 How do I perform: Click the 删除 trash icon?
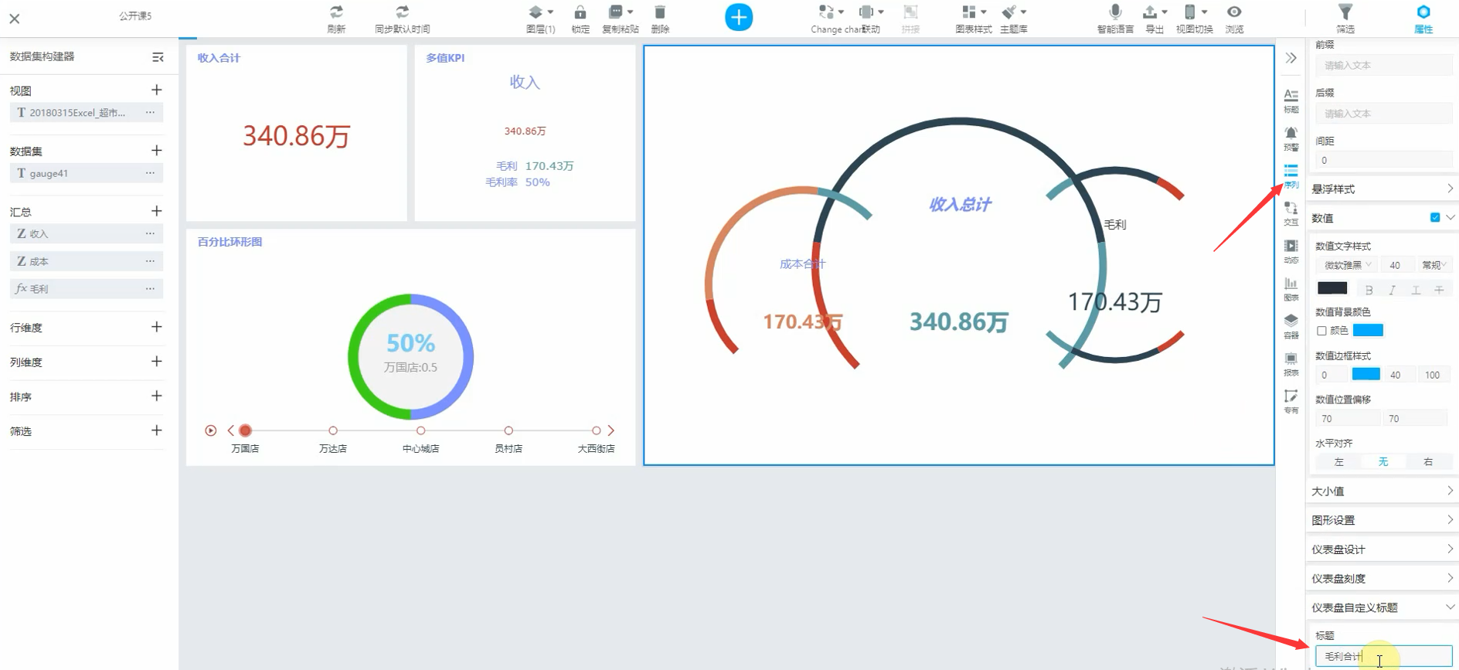click(660, 12)
